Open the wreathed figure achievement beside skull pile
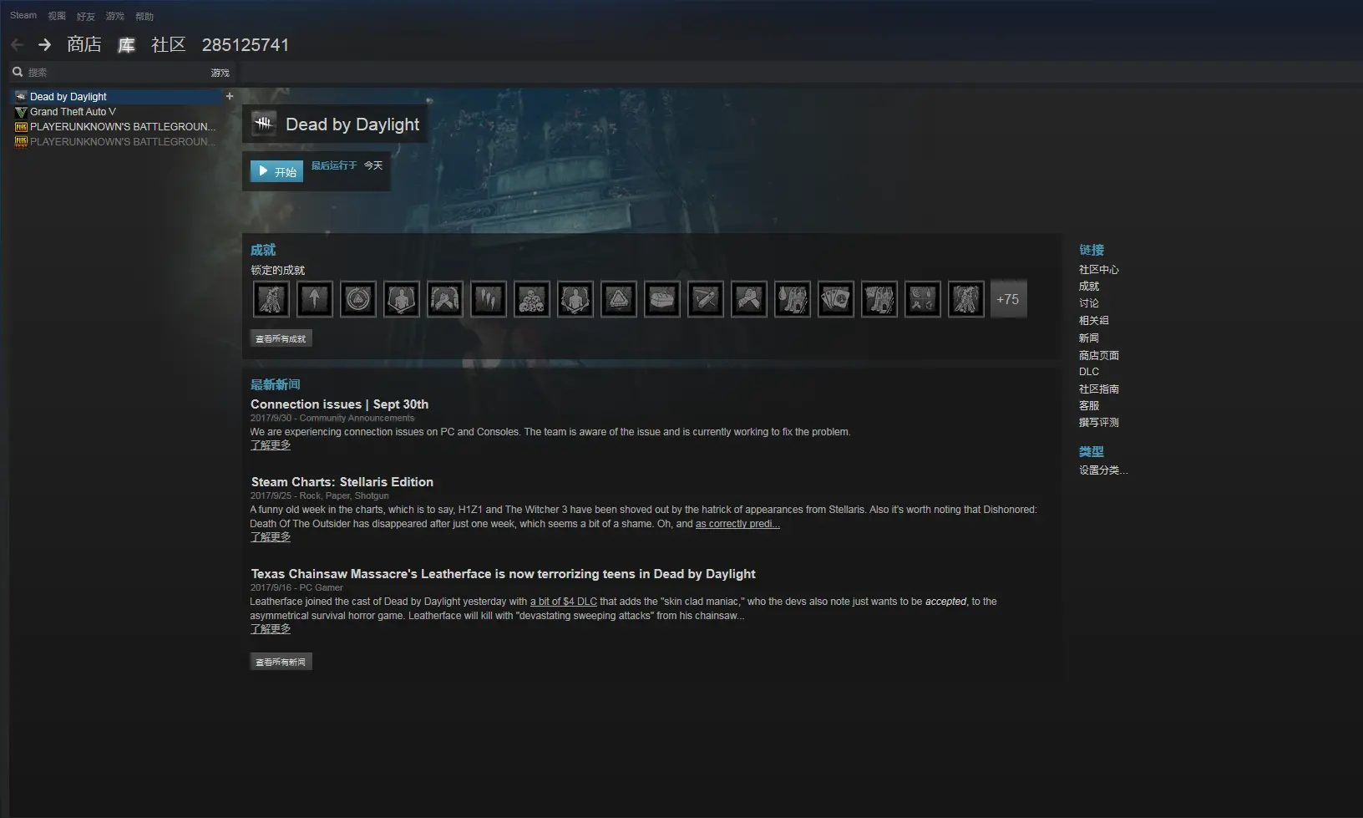Image resolution: width=1363 pixels, height=818 pixels. click(575, 299)
